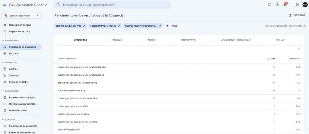This screenshot has width=309, height=134.
Task: Switch to the Países tab
Action: pos(151,40)
